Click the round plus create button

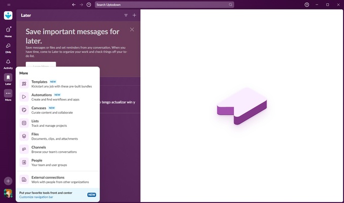(x=8, y=181)
